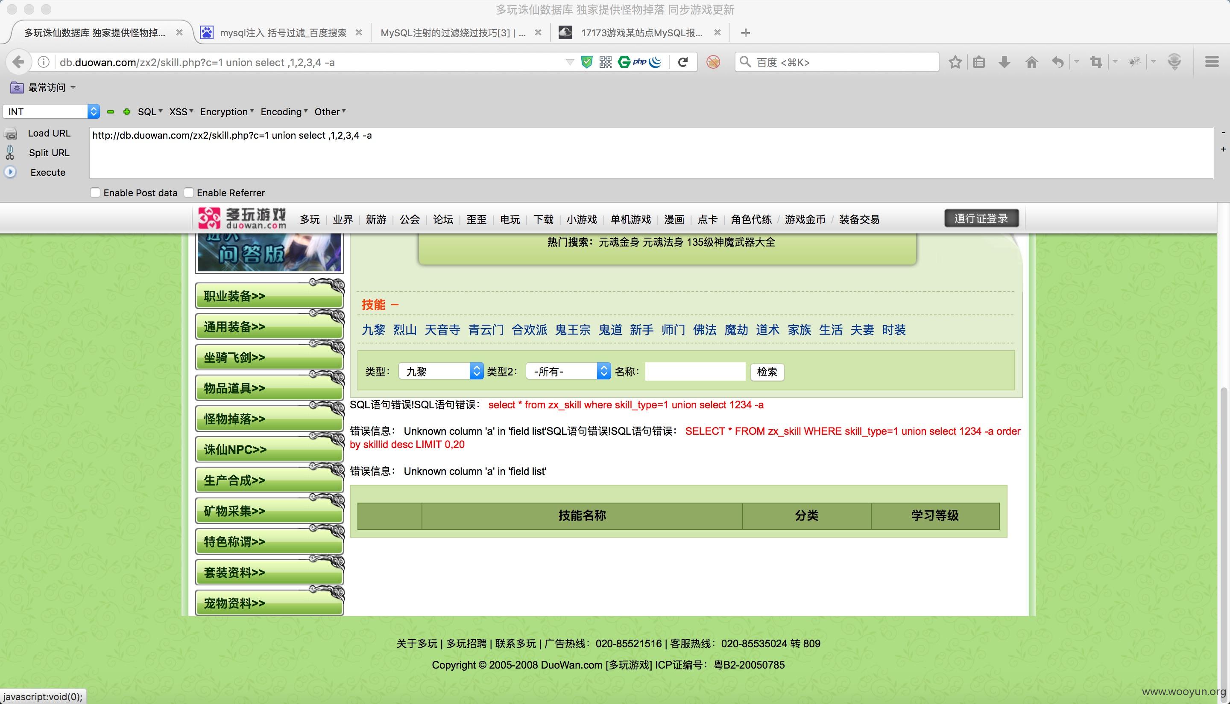Viewport: 1230px width, 704px height.
Task: Click HackBar green minus icon
Action: (110, 112)
